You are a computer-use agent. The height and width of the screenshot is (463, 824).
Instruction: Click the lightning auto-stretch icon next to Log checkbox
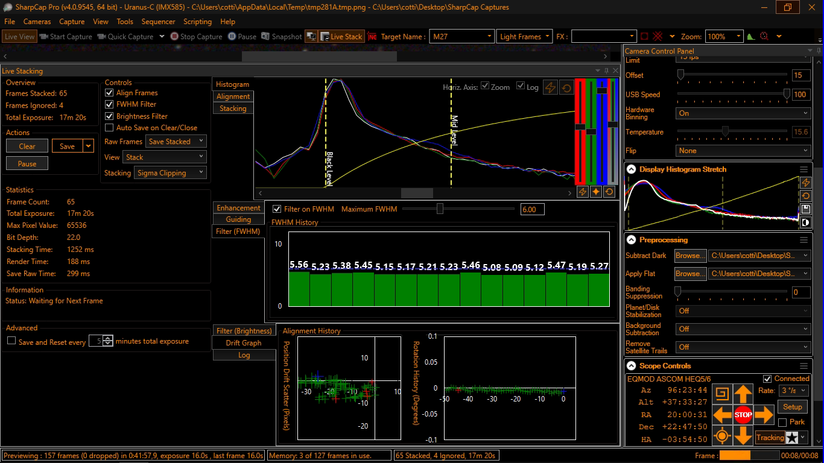(550, 87)
